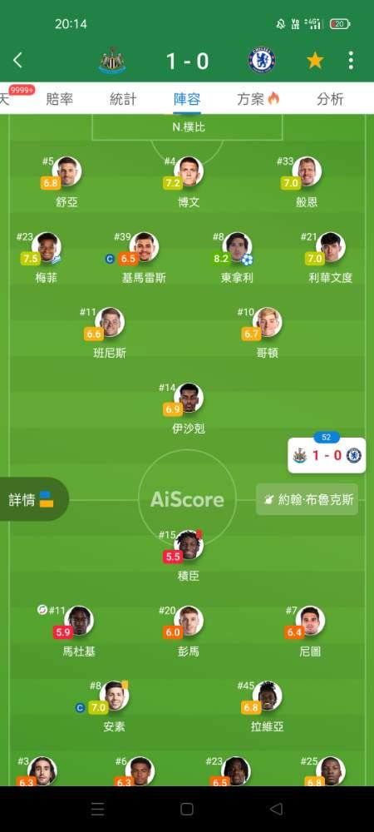Open the 1 - 0 goal event card
374x832 pixels.
click(327, 455)
